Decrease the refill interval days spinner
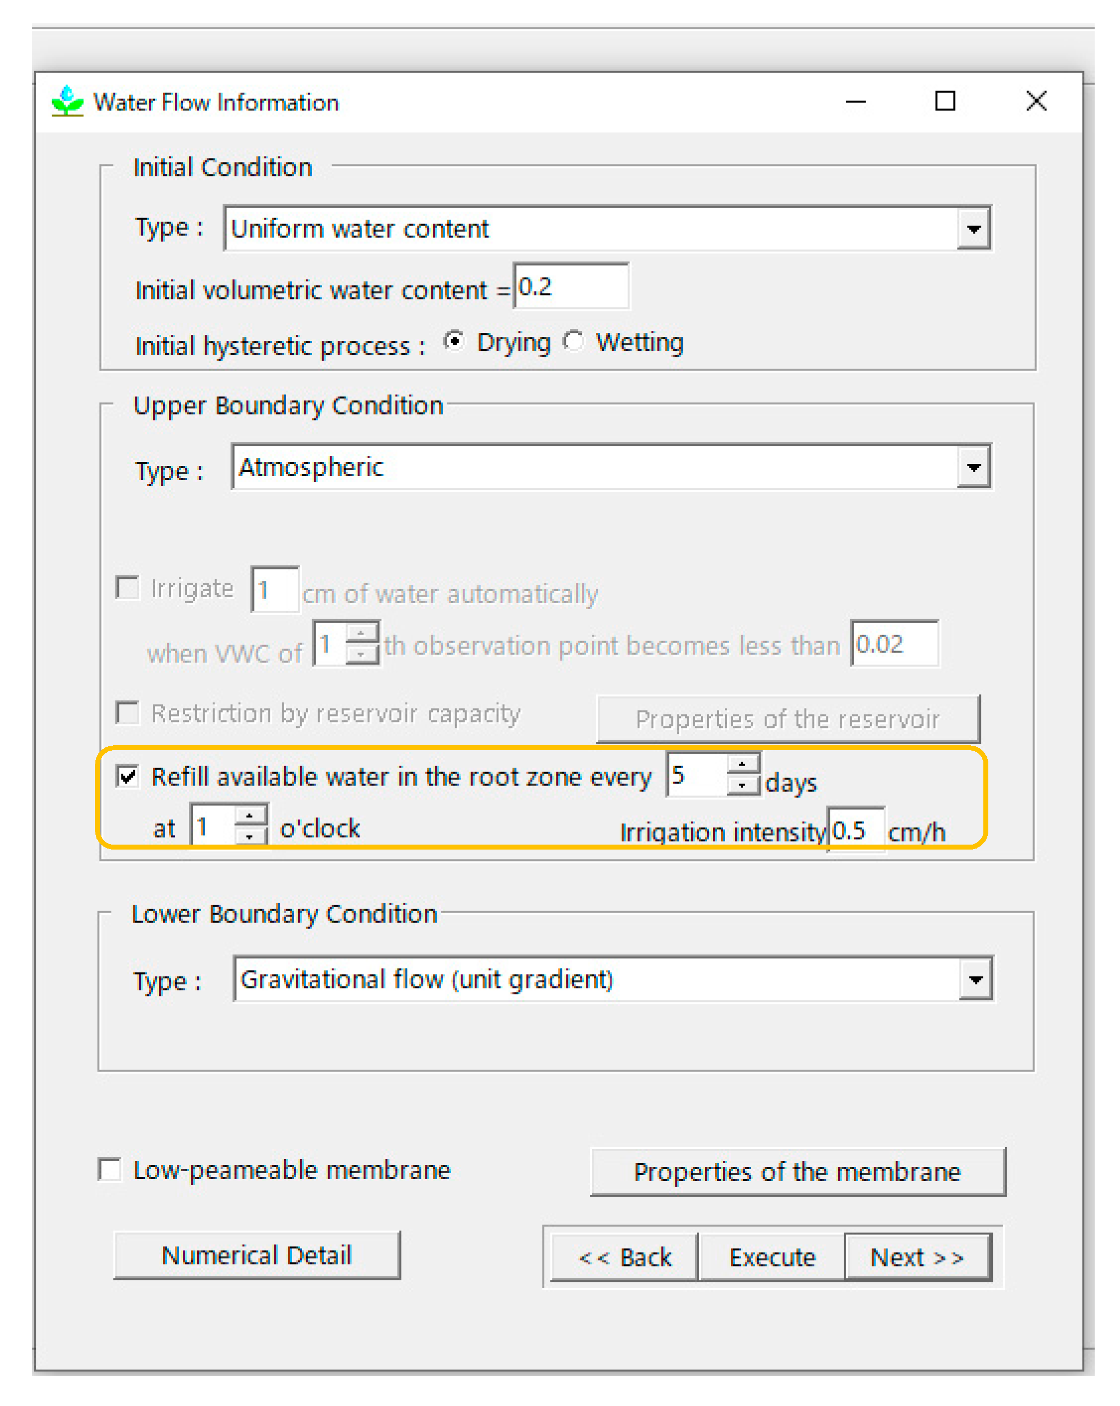The height and width of the screenshot is (1406, 1120). click(741, 785)
